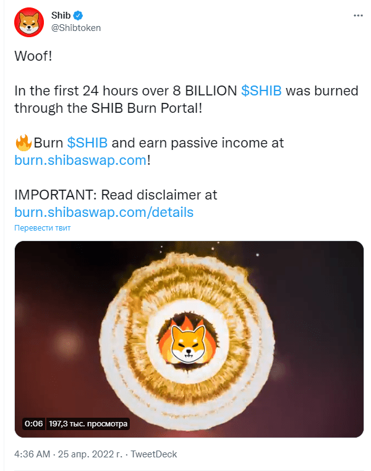Open the Shib profile avatar
This screenshot has height=471, width=371.
point(29,22)
